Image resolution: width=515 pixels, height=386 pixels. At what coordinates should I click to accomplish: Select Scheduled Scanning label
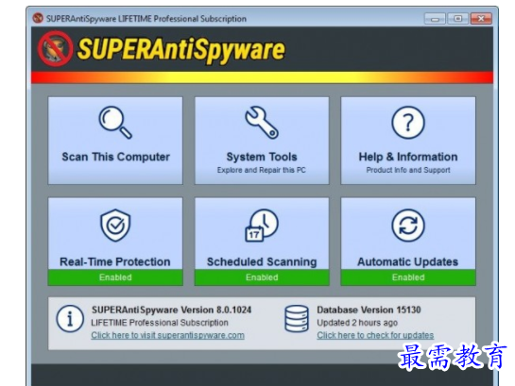pyautogui.click(x=262, y=261)
